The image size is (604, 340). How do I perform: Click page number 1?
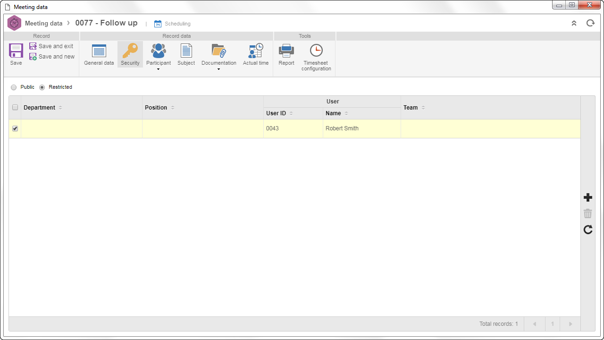tap(553, 324)
